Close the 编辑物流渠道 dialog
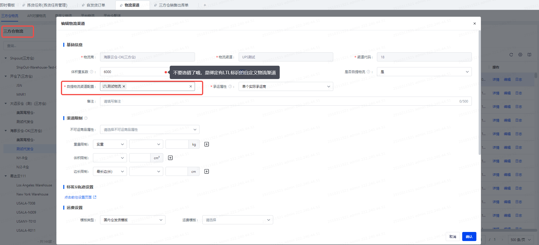Viewport: 539px width, 245px height. point(475,24)
